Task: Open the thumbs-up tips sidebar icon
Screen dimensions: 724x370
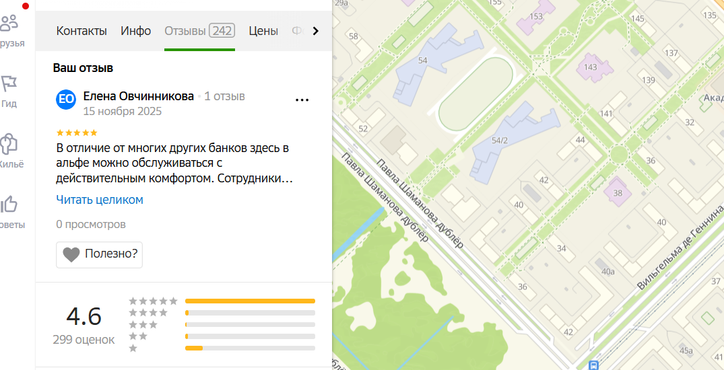Action: (9, 205)
